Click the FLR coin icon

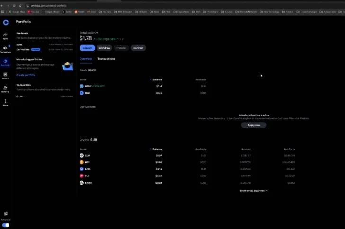[81, 176]
